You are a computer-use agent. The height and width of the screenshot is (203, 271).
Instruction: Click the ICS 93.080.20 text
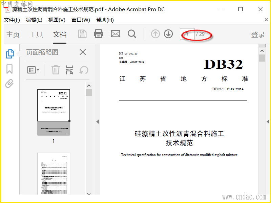point(128,53)
